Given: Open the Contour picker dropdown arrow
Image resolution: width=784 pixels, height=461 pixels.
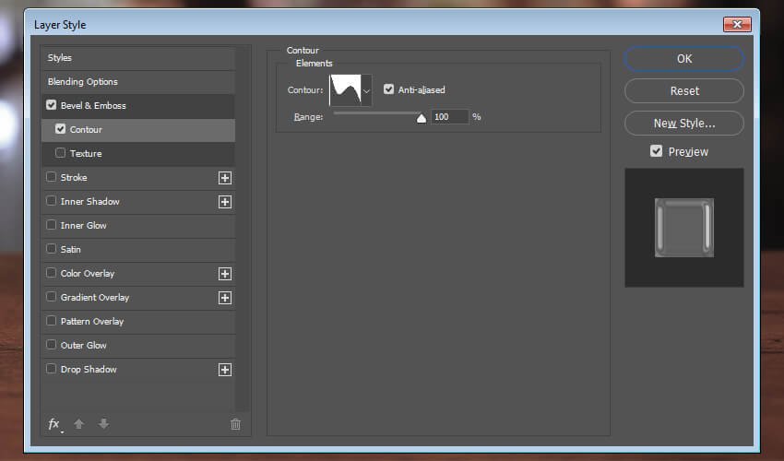Looking at the screenshot, I should click(366, 90).
